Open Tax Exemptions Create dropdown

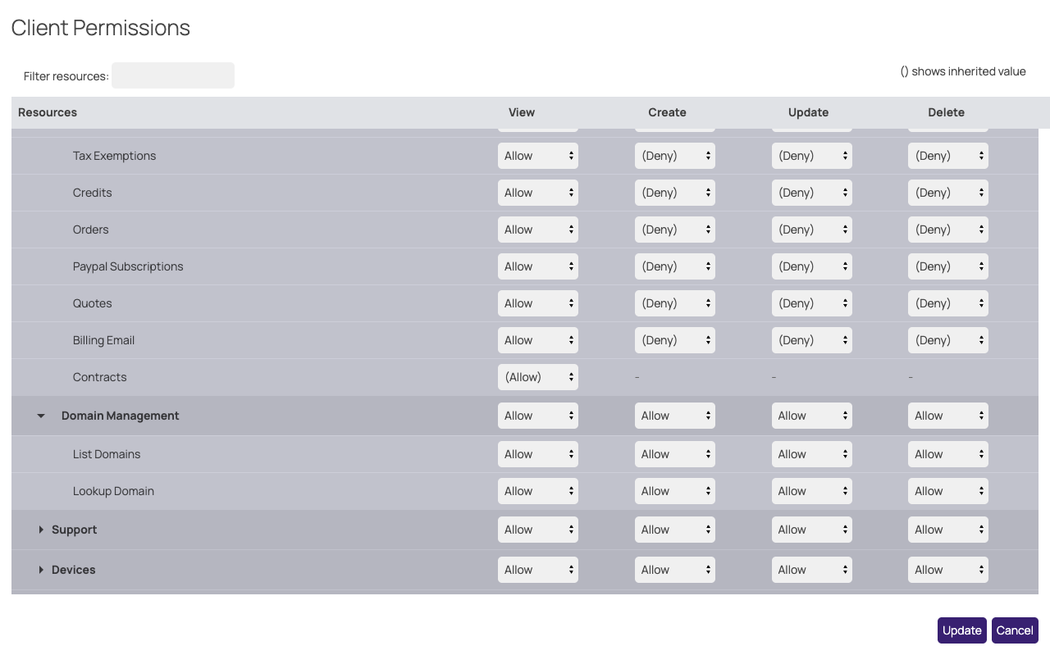pyautogui.click(x=675, y=156)
